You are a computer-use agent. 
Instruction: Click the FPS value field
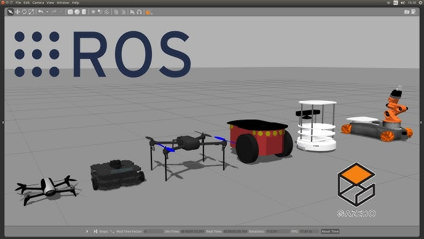pyautogui.click(x=309, y=232)
